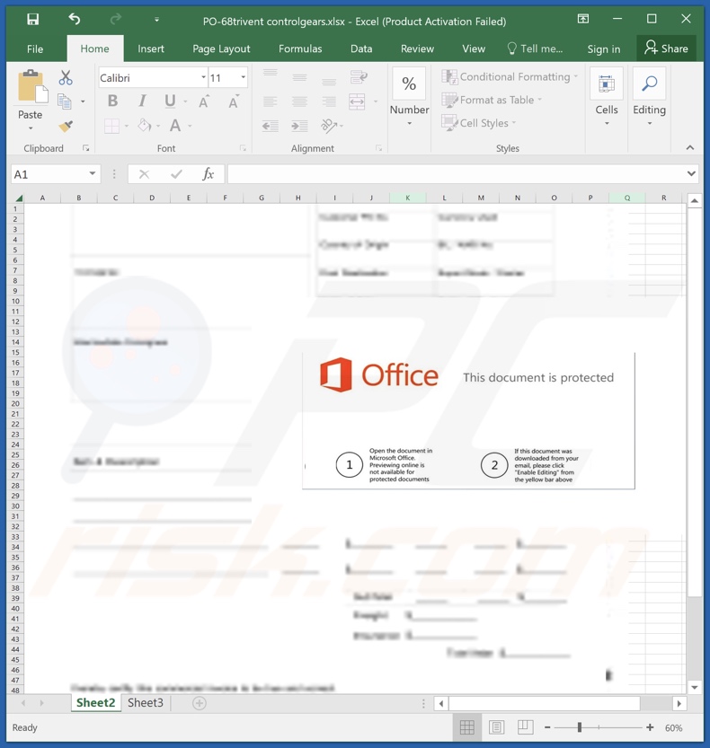Undo the last action

(x=74, y=20)
